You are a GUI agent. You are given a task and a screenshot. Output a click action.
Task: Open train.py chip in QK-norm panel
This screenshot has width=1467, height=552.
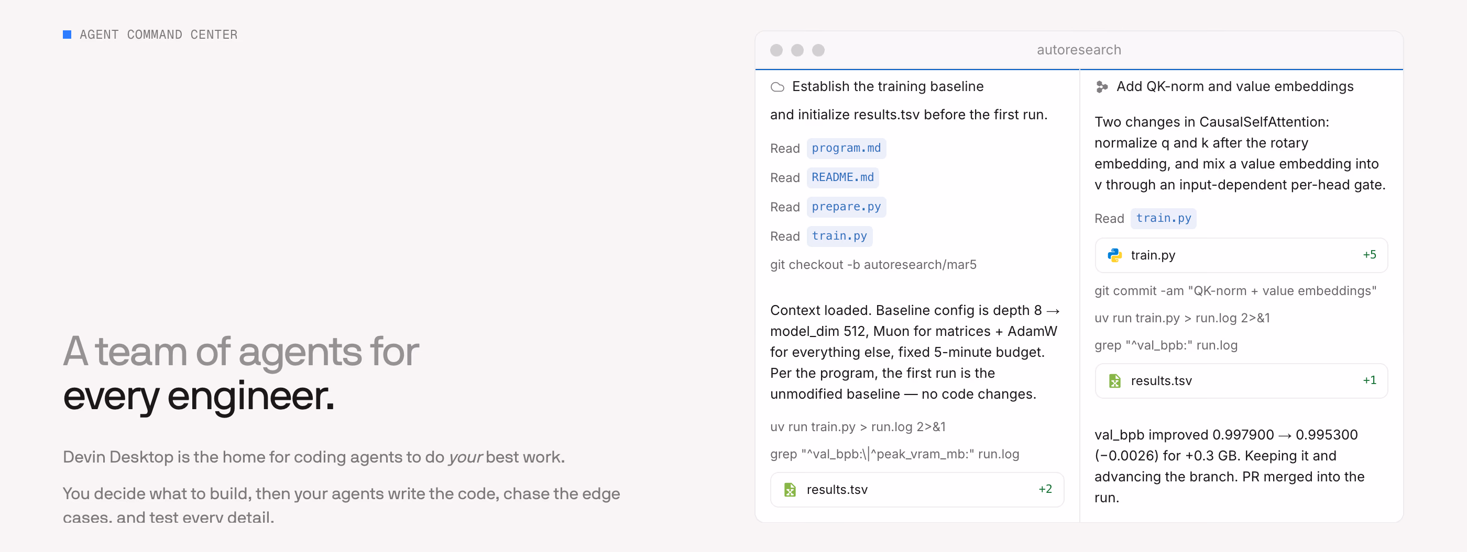pyautogui.click(x=1164, y=218)
